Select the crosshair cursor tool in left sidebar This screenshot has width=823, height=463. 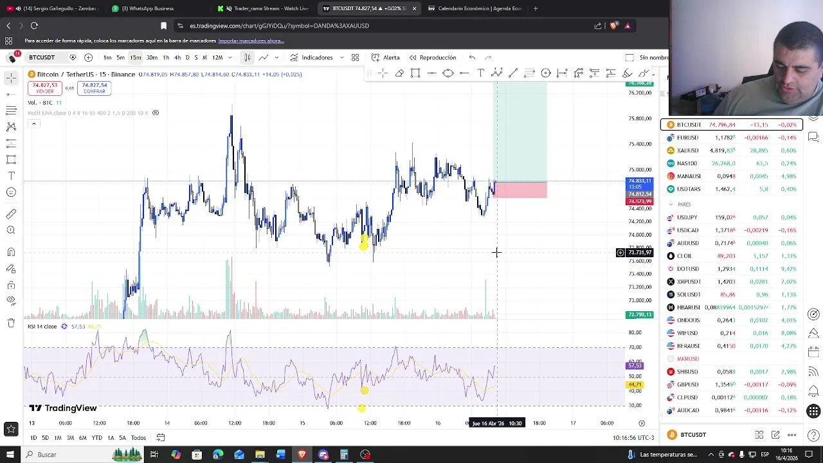11,78
